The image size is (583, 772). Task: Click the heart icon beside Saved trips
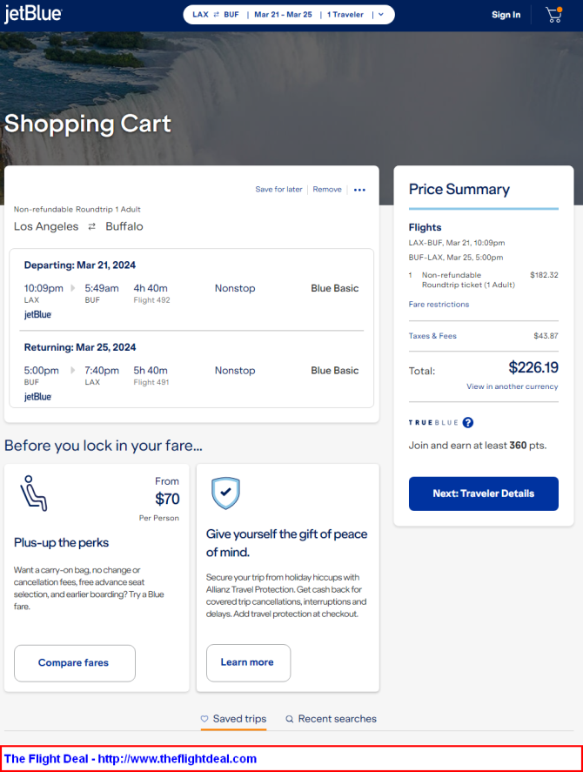[x=204, y=719]
